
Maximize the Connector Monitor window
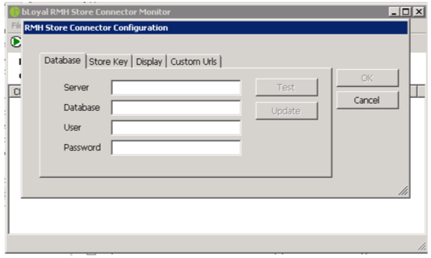(405, 12)
